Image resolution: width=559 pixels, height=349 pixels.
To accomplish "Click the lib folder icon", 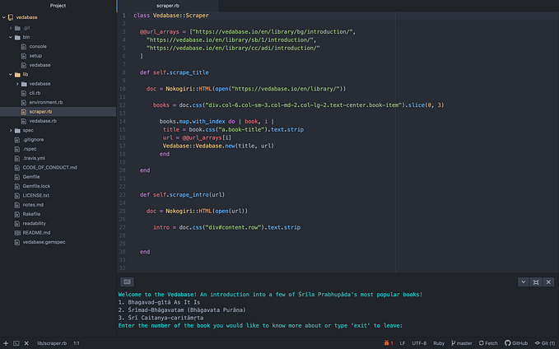I will coord(17,75).
